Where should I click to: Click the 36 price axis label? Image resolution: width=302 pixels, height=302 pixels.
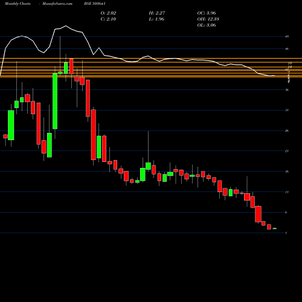[287, 90]
